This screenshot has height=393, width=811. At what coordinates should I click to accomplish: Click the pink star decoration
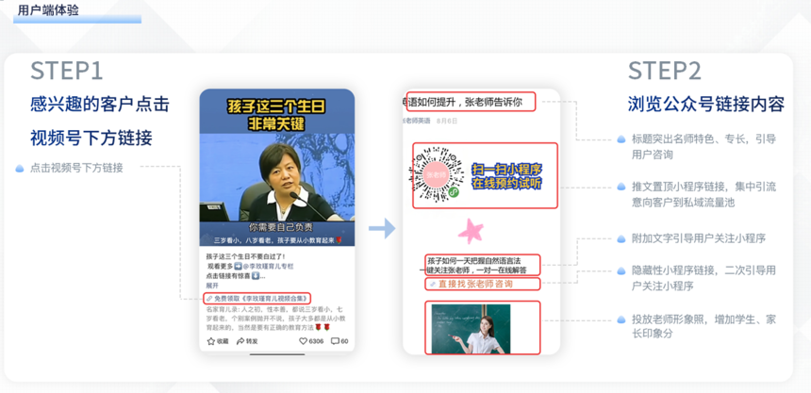click(472, 231)
